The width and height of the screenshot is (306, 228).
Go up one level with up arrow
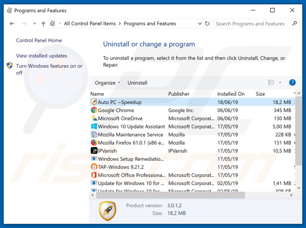tap(44, 24)
